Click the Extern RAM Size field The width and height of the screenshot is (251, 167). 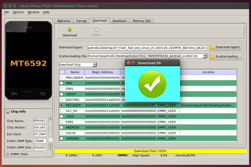40,147
